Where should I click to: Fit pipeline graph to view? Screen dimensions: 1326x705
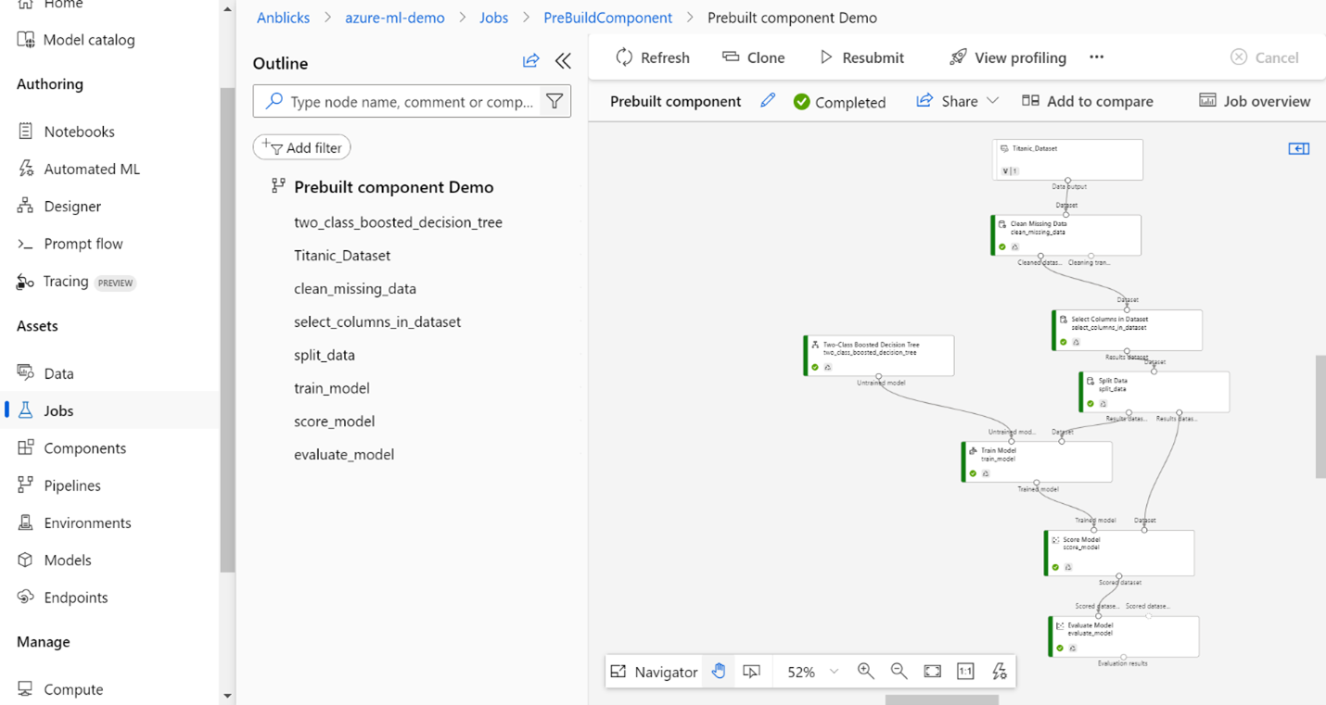point(933,672)
